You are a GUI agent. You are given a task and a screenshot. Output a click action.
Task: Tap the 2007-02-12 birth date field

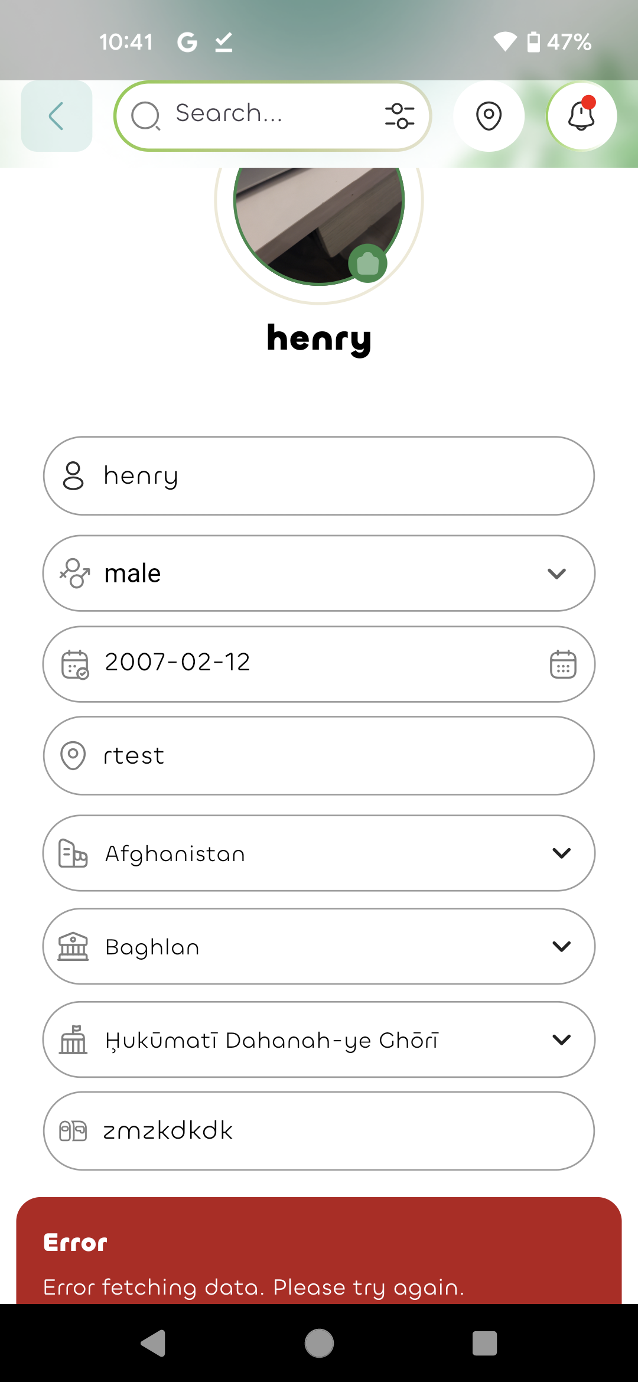[295, 663]
